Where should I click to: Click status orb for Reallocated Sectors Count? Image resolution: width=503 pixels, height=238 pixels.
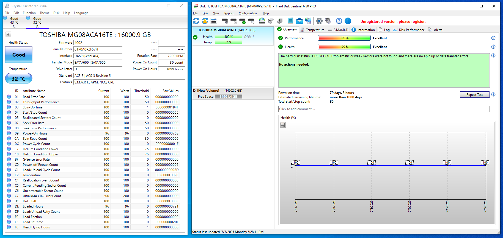pos(9,117)
